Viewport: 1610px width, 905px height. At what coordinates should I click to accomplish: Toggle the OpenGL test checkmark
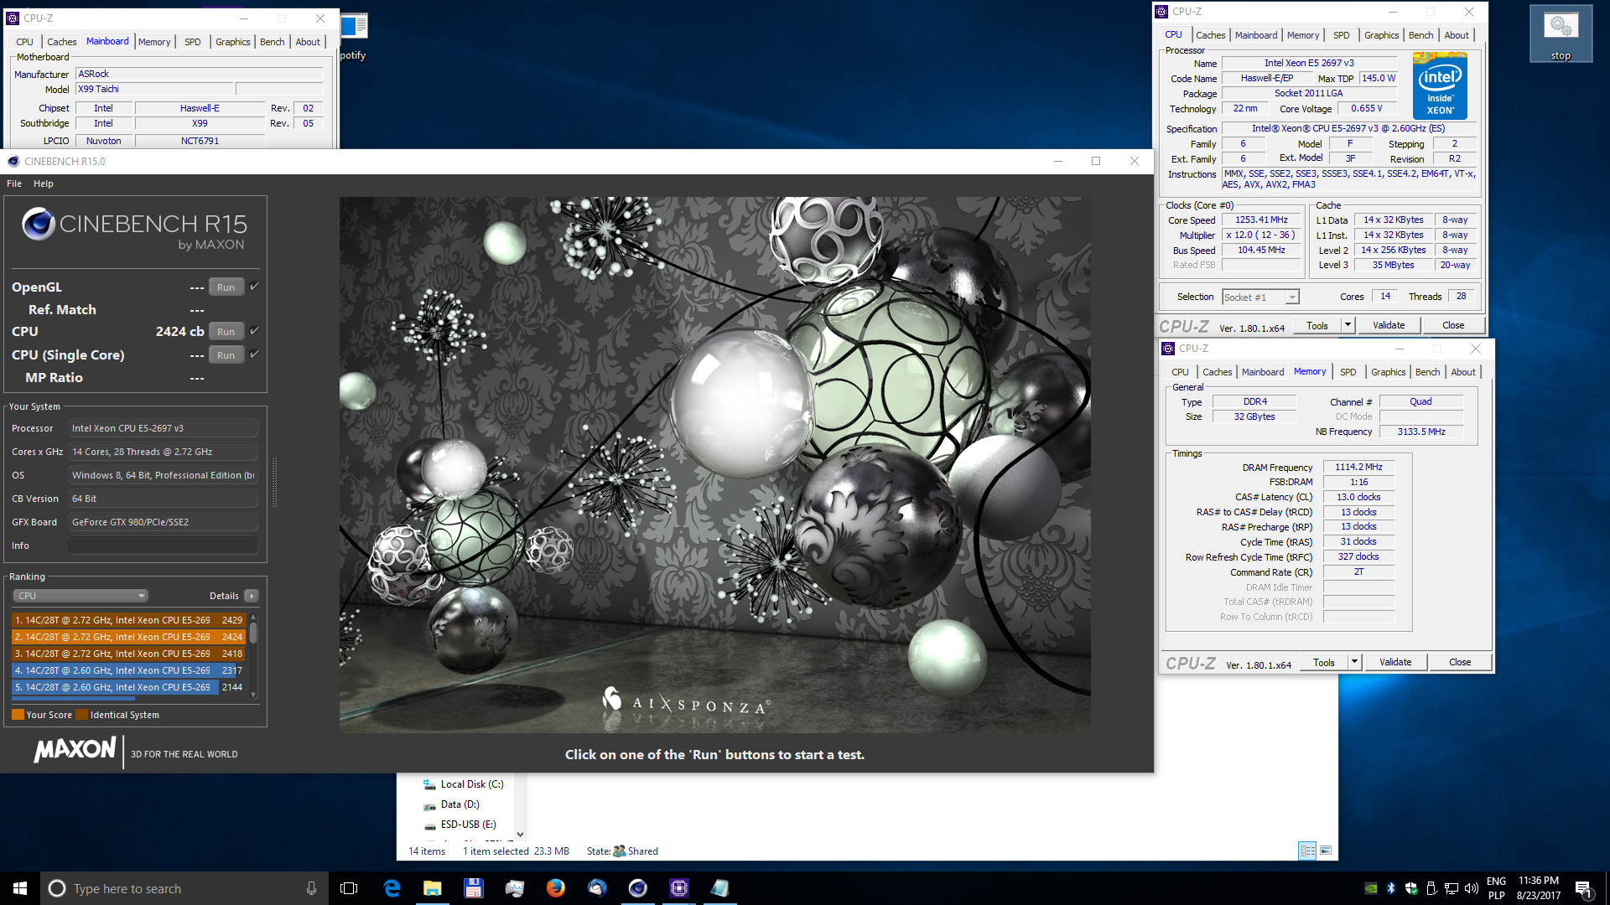pyautogui.click(x=255, y=287)
